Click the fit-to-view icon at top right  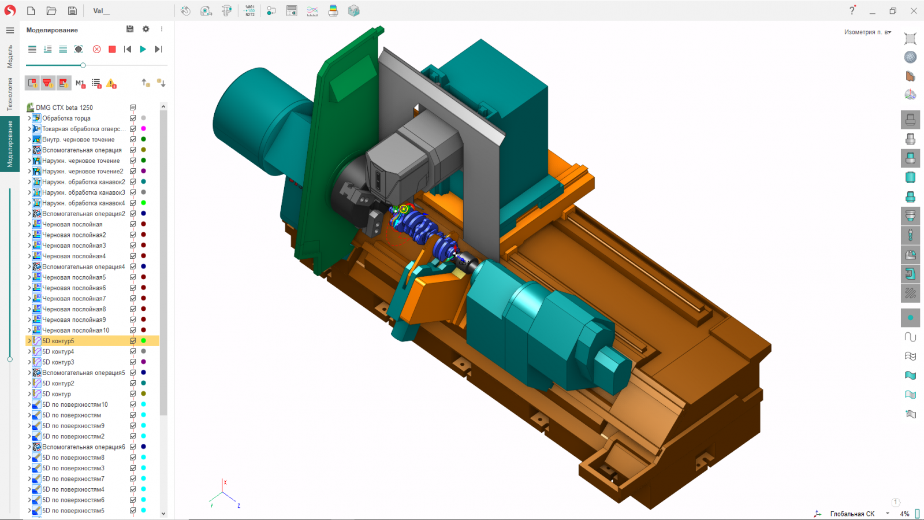(910, 39)
